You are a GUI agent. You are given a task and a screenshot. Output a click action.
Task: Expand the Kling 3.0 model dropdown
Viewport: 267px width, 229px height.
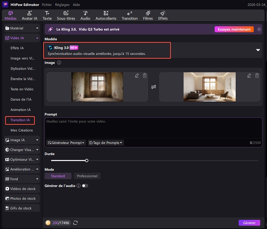(257, 50)
